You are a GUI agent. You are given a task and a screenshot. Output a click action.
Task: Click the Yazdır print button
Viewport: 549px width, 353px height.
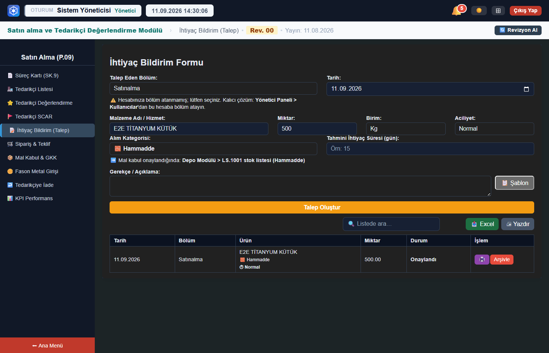coord(518,224)
